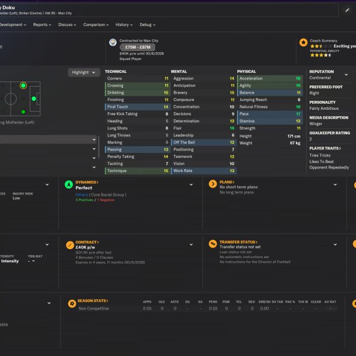
Task: Select the Work Rate attribute row
Action: (204, 171)
